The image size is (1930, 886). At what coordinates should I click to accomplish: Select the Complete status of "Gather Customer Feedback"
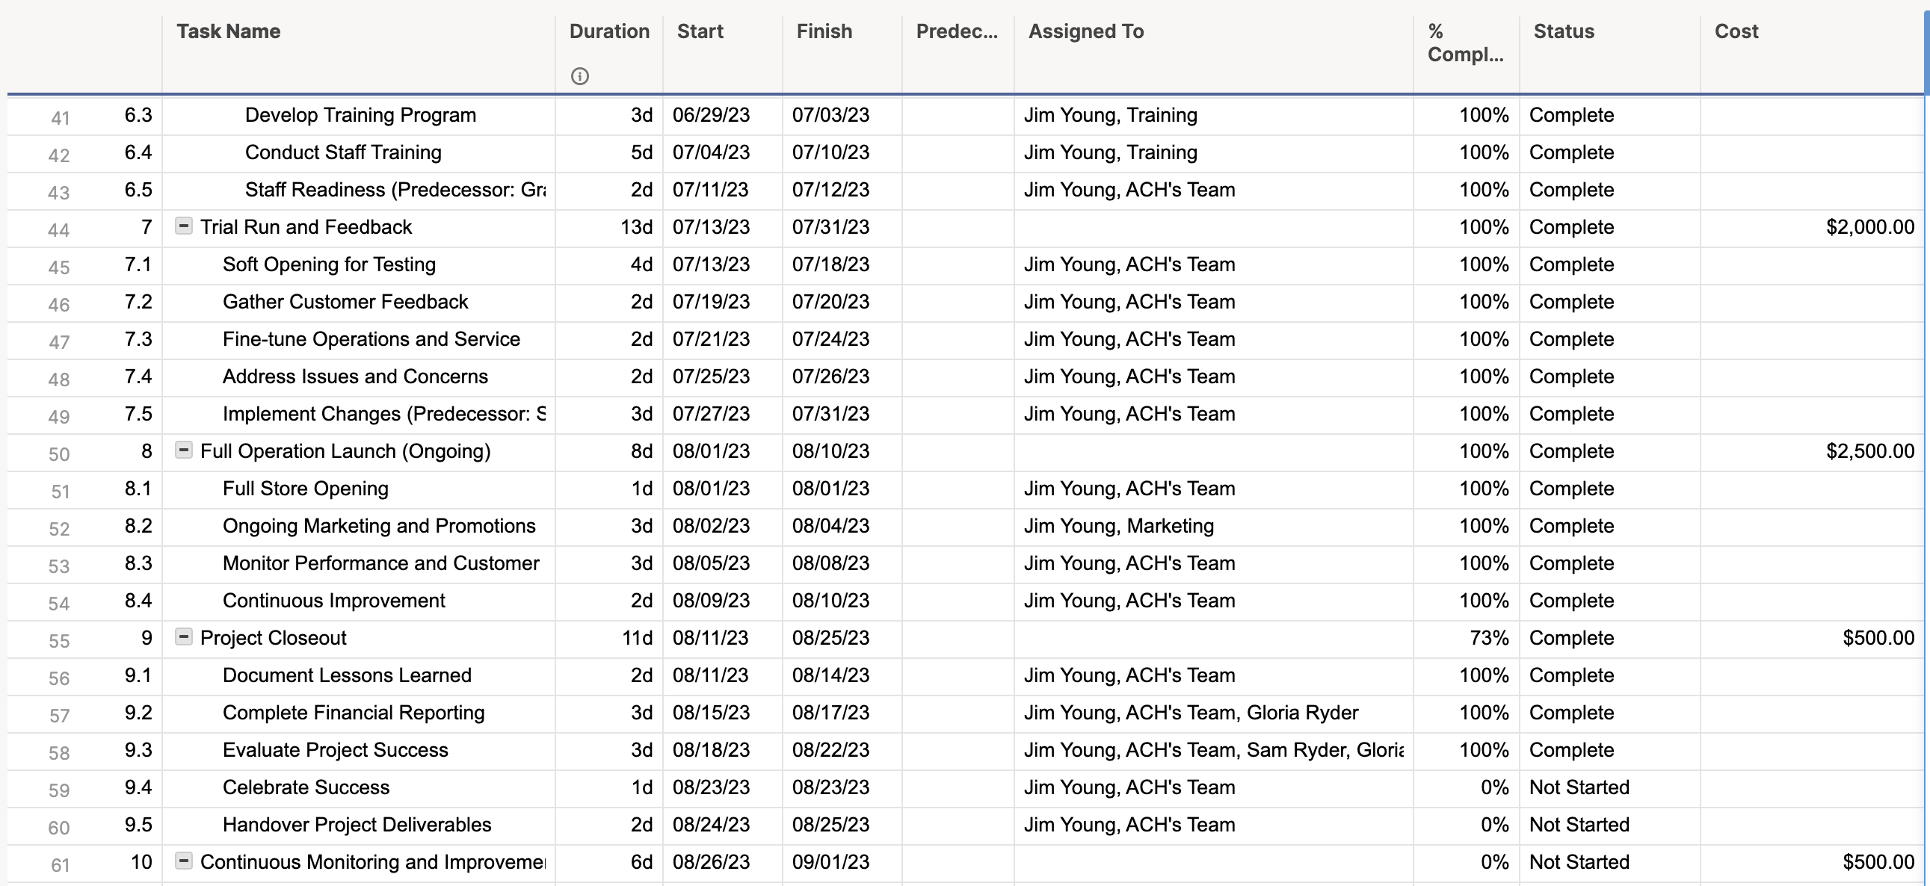point(1572,301)
